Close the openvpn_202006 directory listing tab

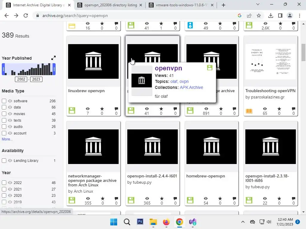pyautogui.click(x=141, y=5)
